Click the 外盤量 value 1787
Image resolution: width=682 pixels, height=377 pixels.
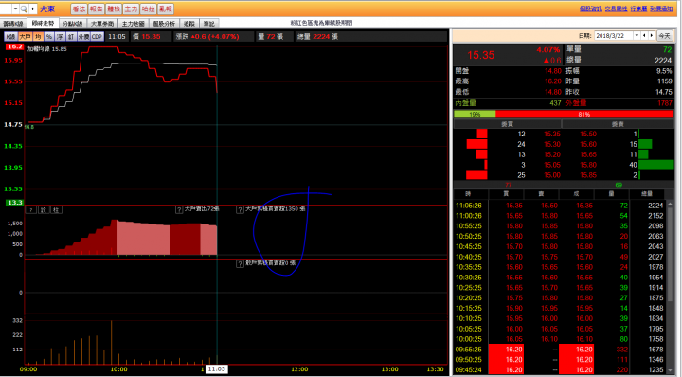point(664,103)
